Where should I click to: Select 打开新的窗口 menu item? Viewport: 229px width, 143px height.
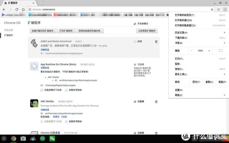click(199, 20)
